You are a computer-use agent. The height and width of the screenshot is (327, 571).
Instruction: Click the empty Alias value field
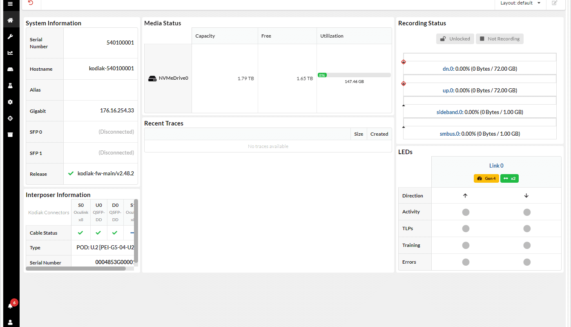100,90
